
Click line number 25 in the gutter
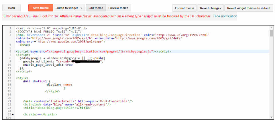(10, 114)
